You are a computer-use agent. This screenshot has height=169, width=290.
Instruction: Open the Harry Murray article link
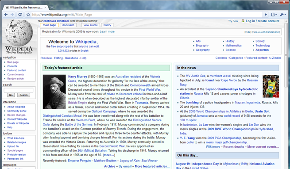point(77,77)
